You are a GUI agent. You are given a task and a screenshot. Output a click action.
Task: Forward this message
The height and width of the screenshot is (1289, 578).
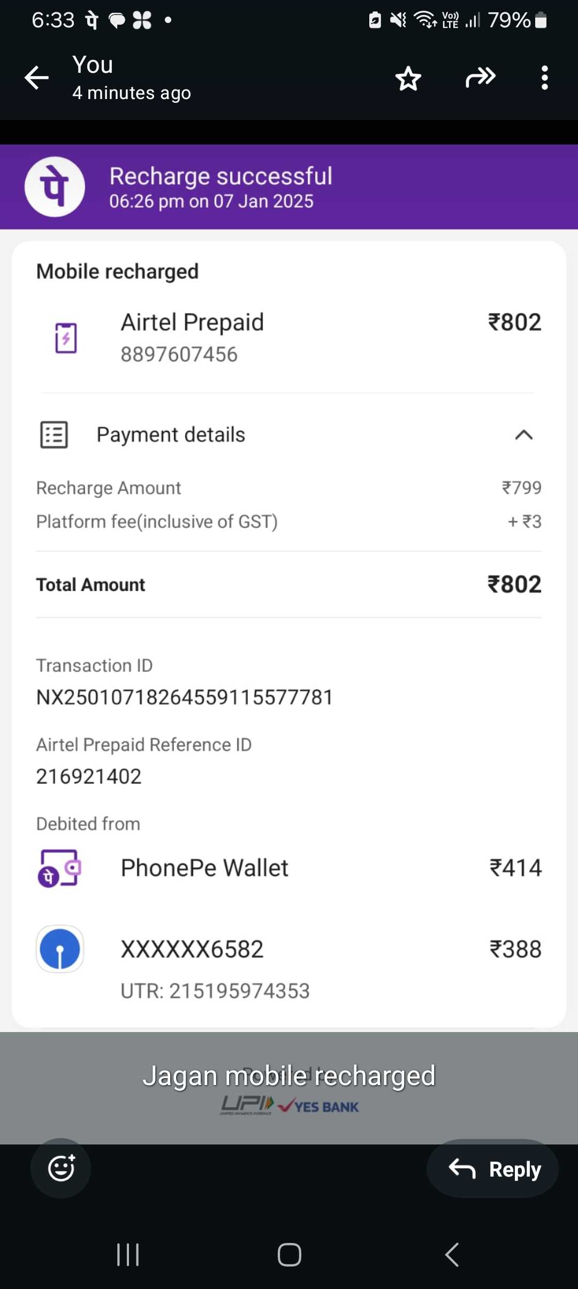pos(480,78)
